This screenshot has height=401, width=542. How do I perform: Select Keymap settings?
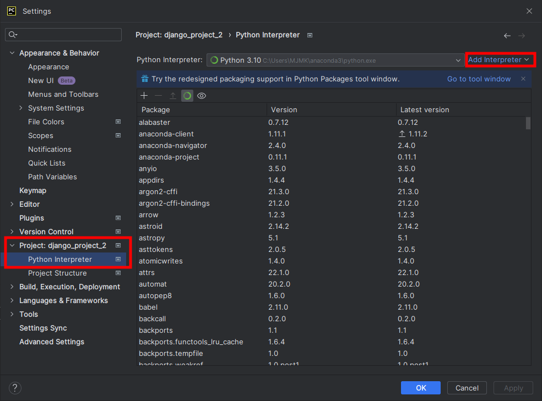(x=33, y=190)
